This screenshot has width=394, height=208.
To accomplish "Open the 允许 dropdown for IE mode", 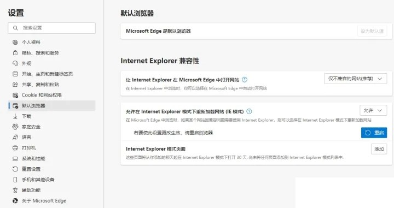I will click(373, 110).
